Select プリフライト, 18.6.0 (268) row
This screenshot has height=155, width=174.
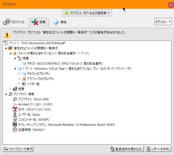(x=33, y=99)
